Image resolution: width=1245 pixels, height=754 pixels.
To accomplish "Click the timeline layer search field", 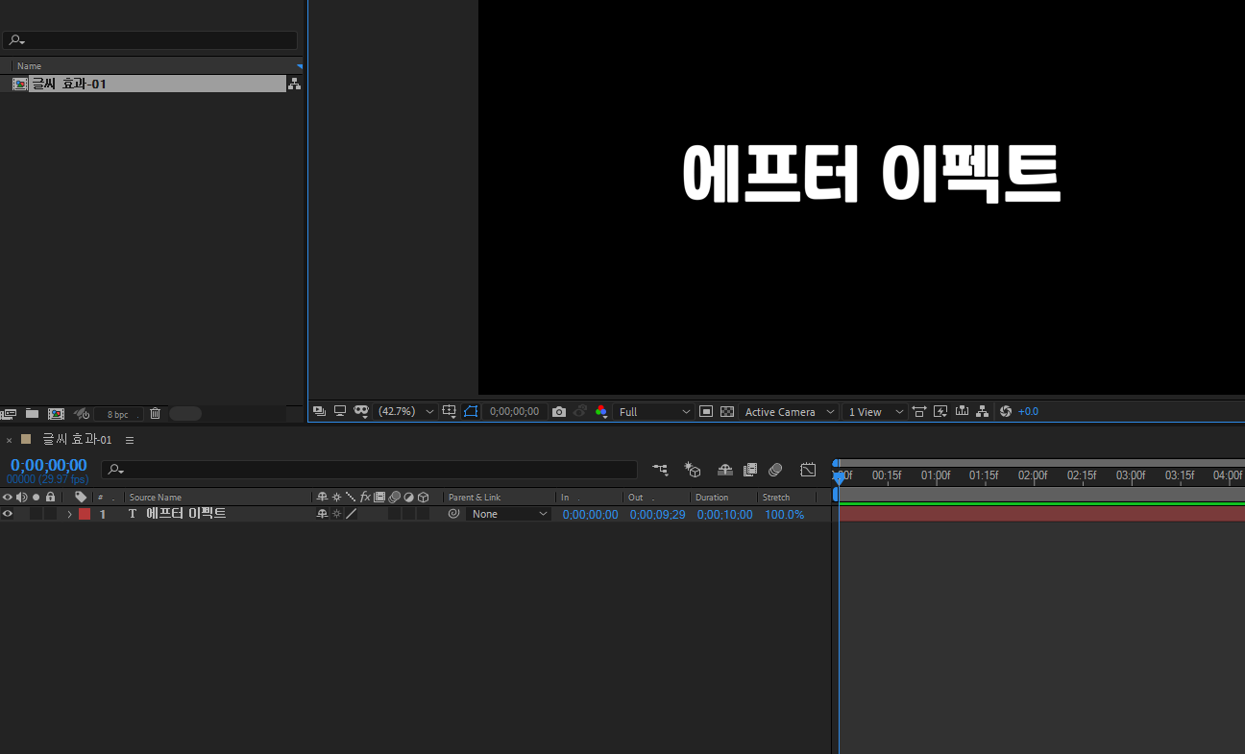I will pyautogui.click(x=370, y=470).
